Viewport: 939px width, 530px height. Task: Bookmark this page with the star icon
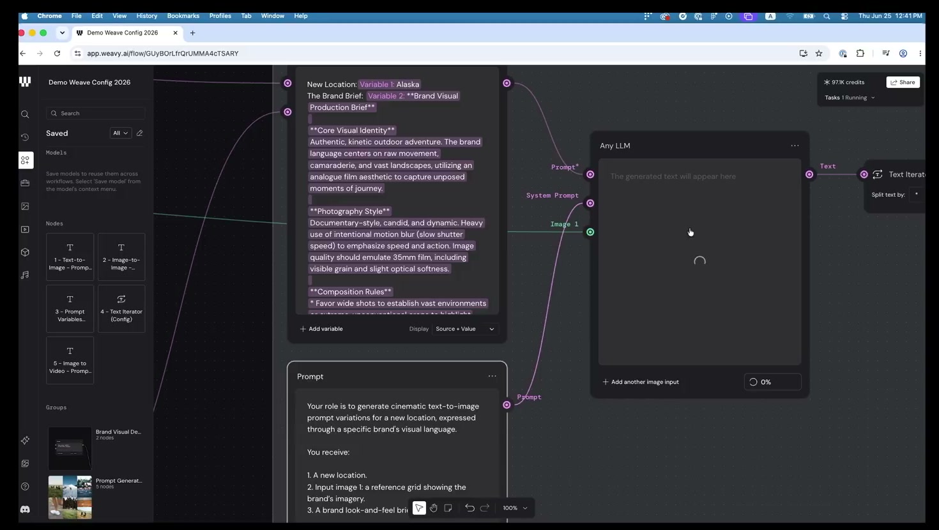click(819, 54)
